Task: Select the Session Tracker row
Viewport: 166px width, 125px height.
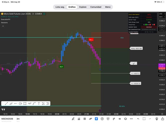Action: click(x=143, y=32)
